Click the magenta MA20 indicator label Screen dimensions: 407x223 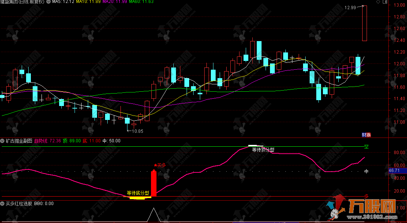point(114,2)
